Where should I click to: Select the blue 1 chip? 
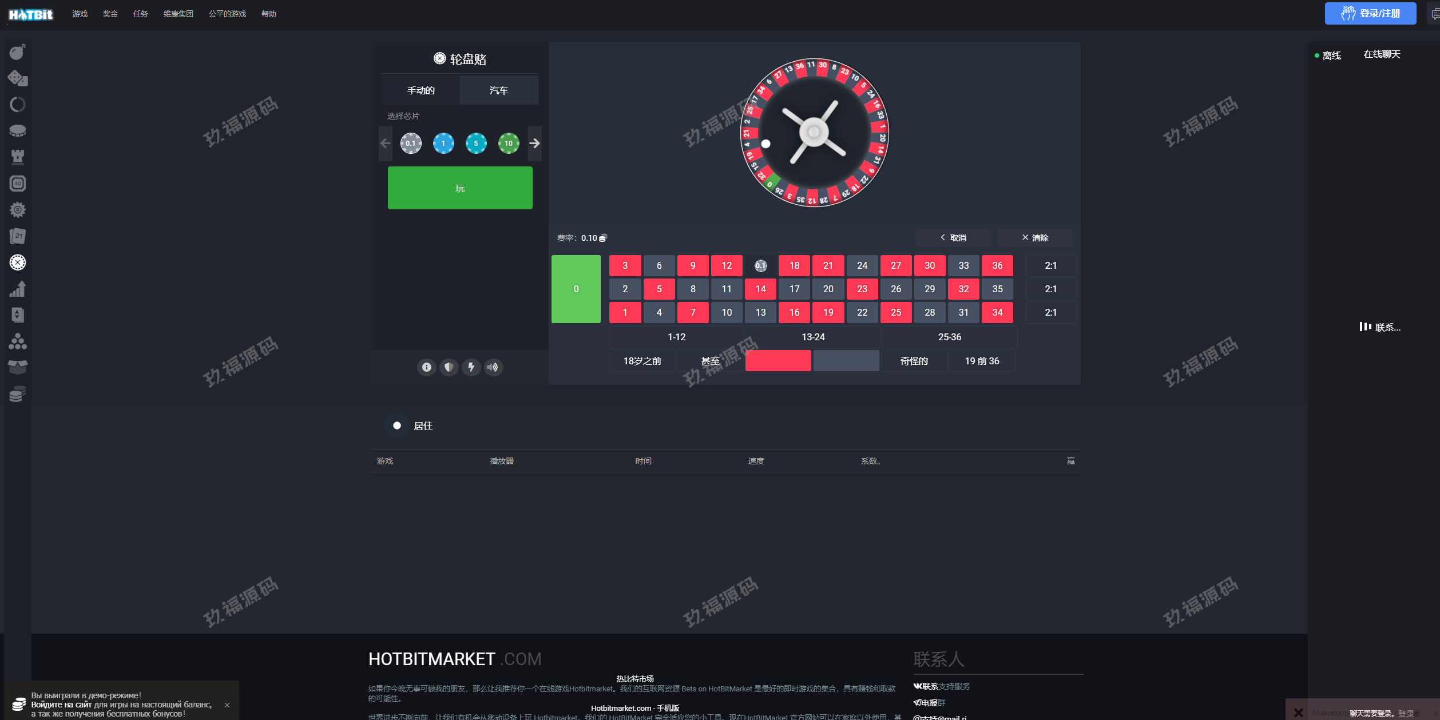(x=443, y=143)
